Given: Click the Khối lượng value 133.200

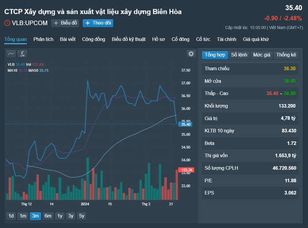Looking at the screenshot, I should [287, 106].
